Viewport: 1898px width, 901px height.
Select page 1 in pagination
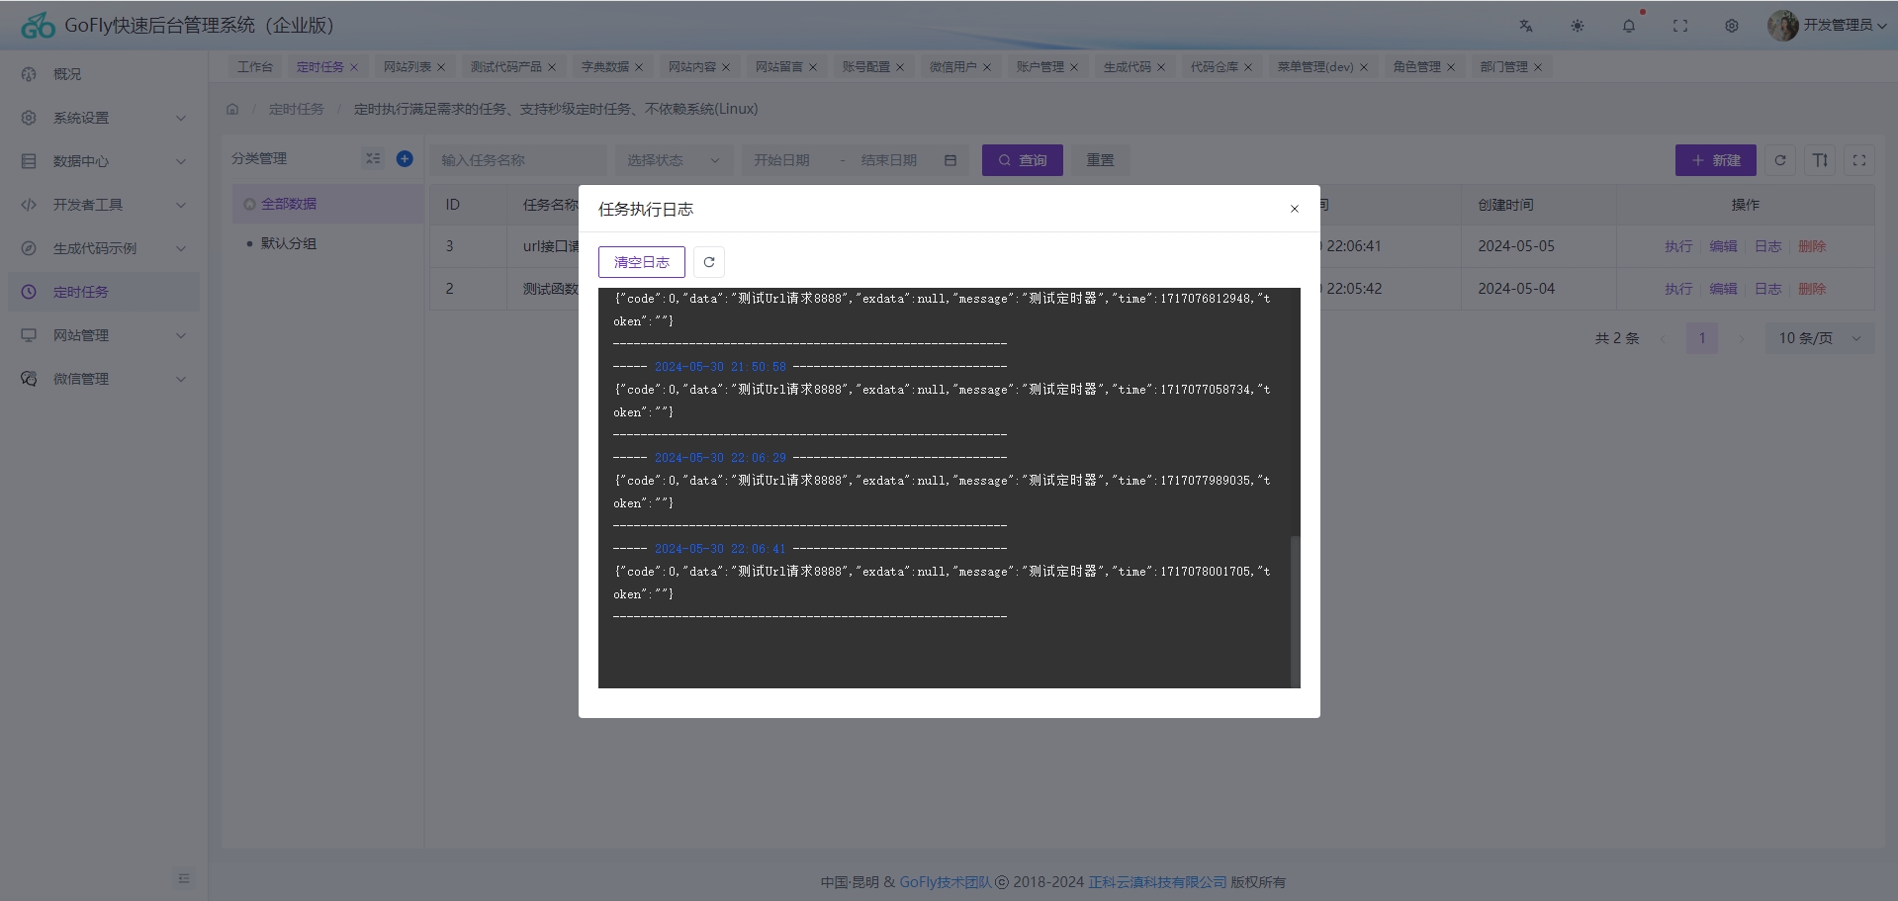1702,338
